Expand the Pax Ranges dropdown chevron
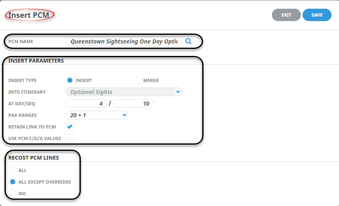 124,115
